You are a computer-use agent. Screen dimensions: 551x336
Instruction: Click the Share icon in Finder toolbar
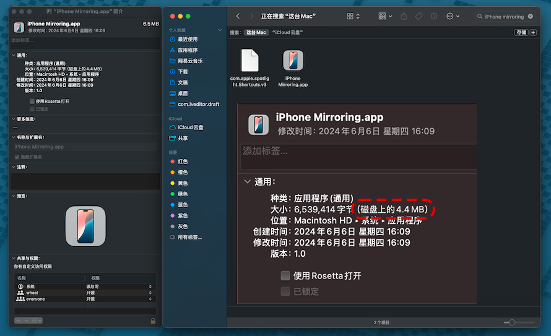pyautogui.click(x=404, y=16)
